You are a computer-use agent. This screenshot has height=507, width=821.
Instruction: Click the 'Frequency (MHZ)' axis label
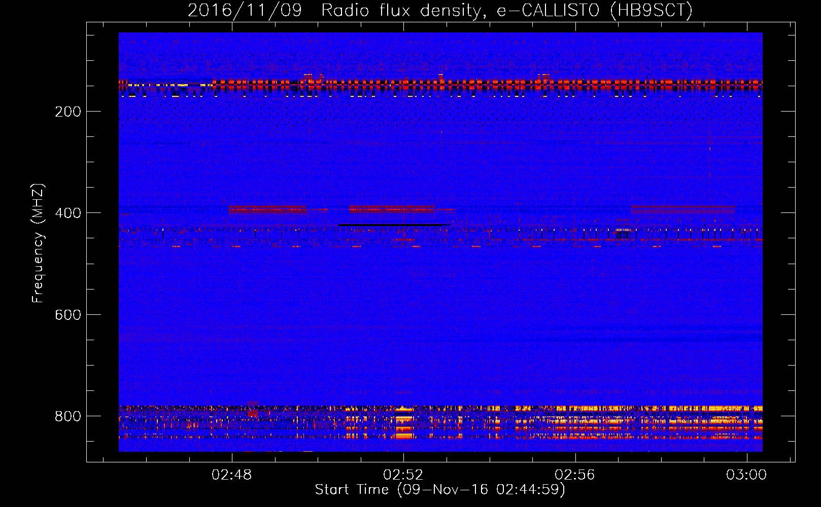(x=38, y=243)
